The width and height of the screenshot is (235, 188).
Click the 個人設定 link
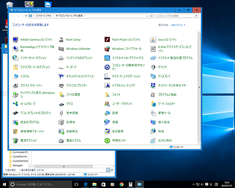coord(164,122)
